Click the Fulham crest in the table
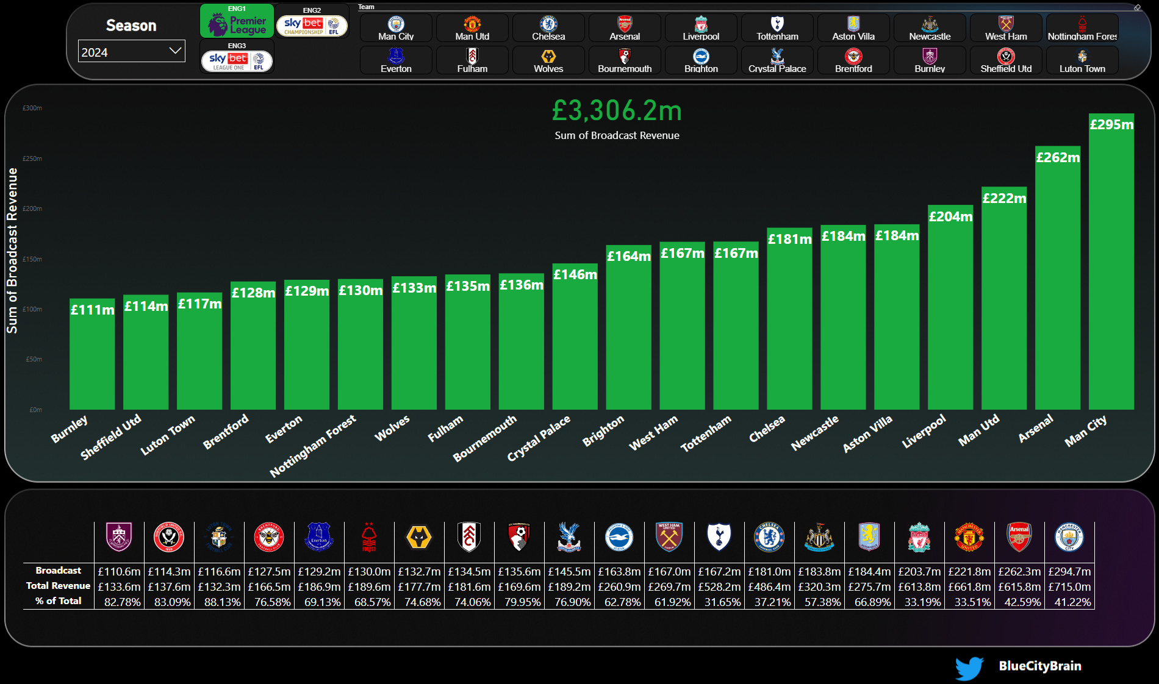 [469, 537]
